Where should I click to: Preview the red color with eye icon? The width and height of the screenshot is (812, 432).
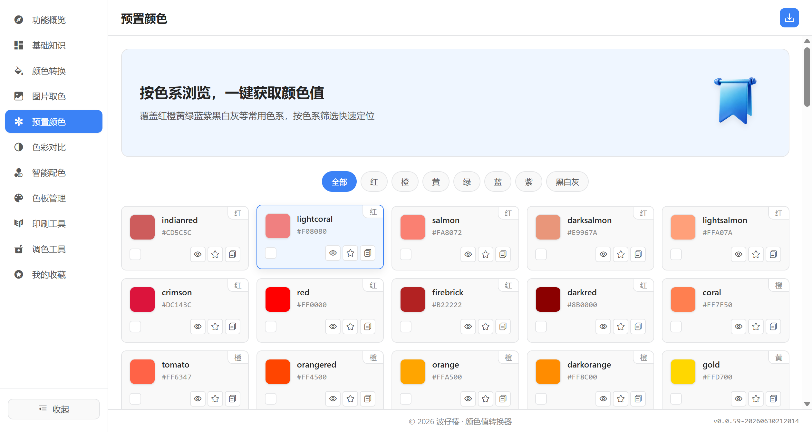[333, 327]
